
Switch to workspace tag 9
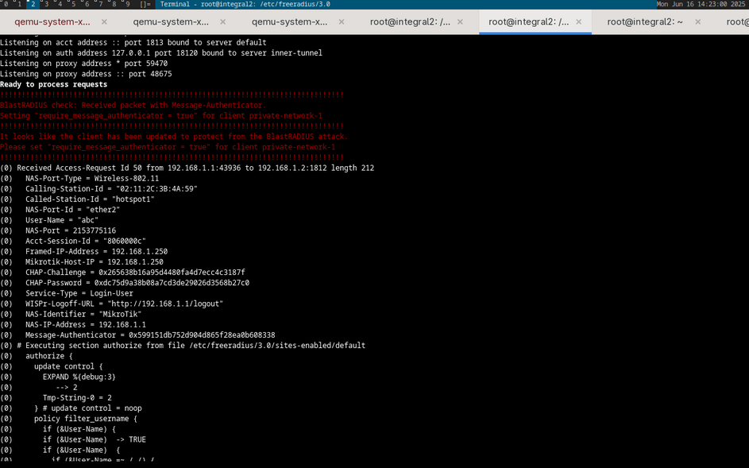(x=127, y=4)
